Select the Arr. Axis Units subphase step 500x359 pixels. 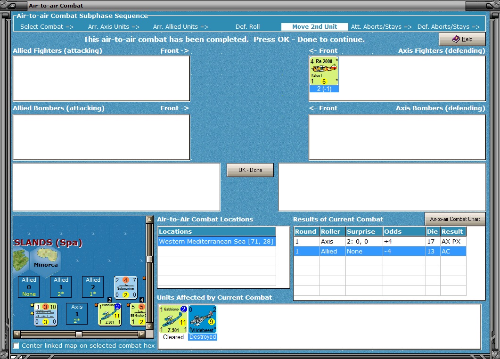[x=114, y=27]
